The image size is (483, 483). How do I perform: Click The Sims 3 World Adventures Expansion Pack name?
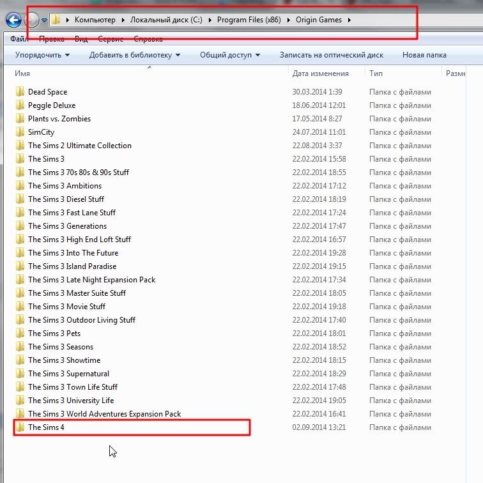(x=104, y=414)
